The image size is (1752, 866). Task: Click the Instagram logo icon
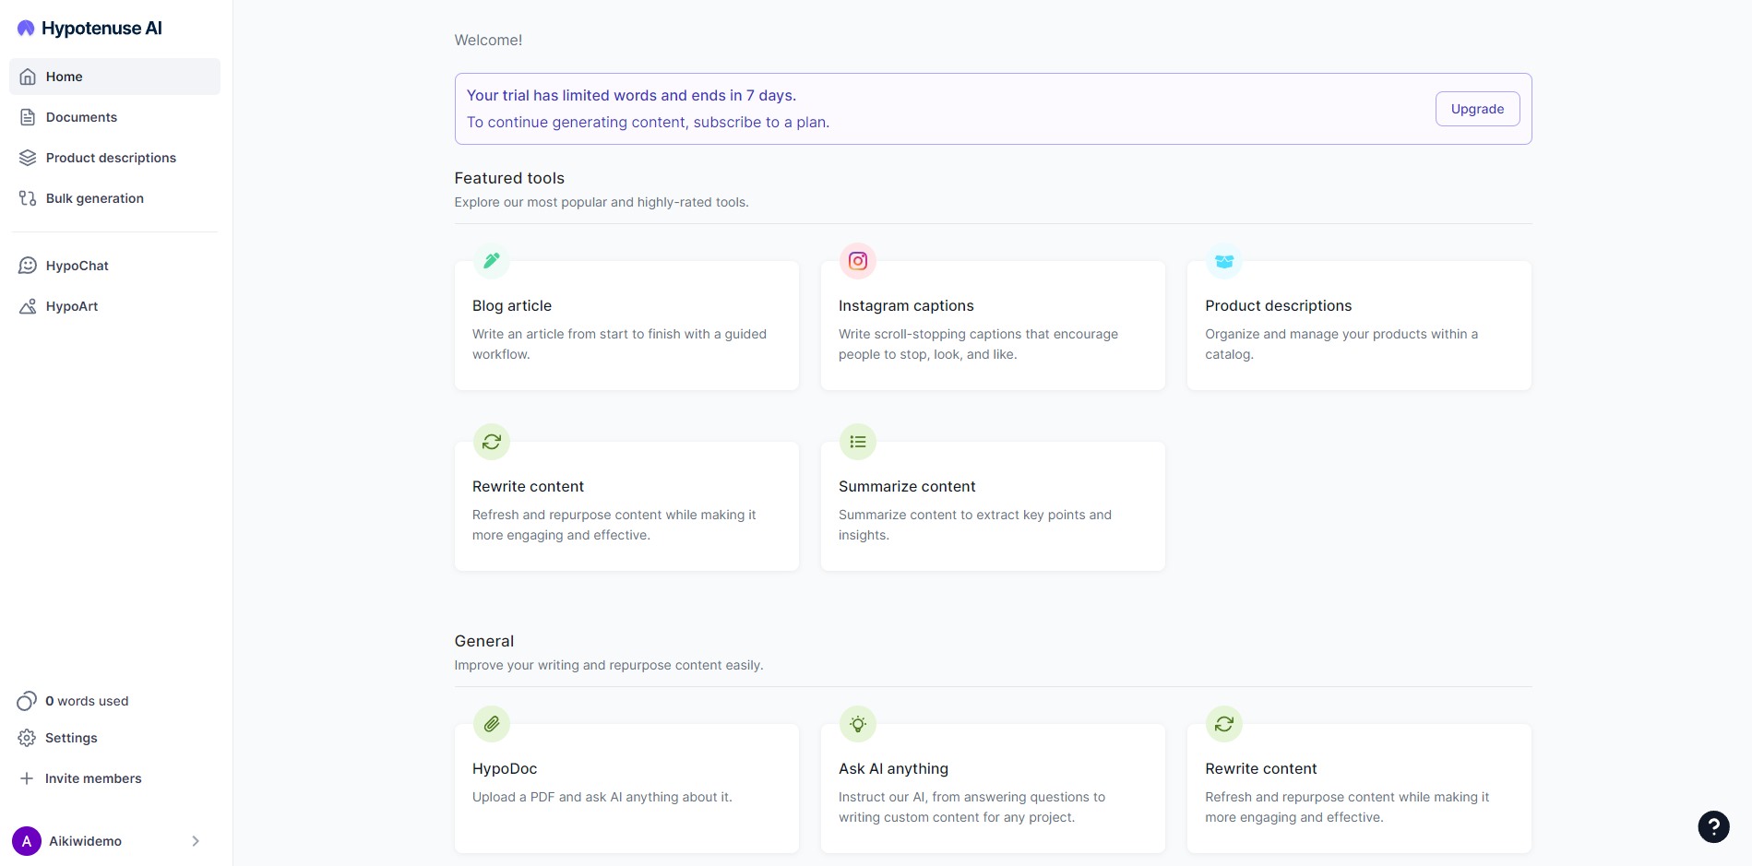tap(858, 260)
